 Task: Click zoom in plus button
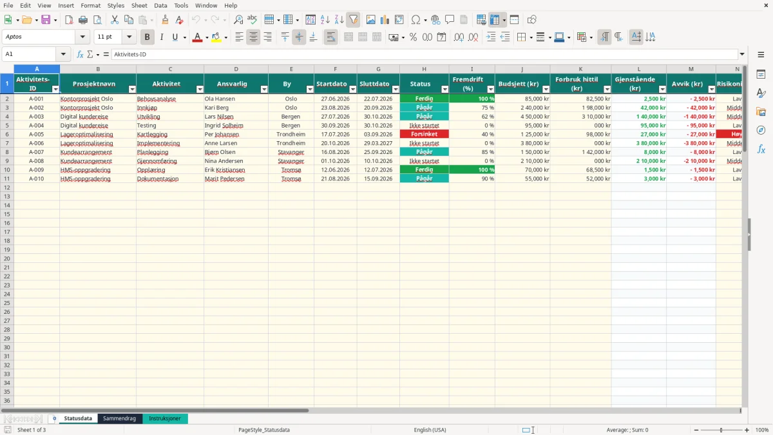point(747,430)
